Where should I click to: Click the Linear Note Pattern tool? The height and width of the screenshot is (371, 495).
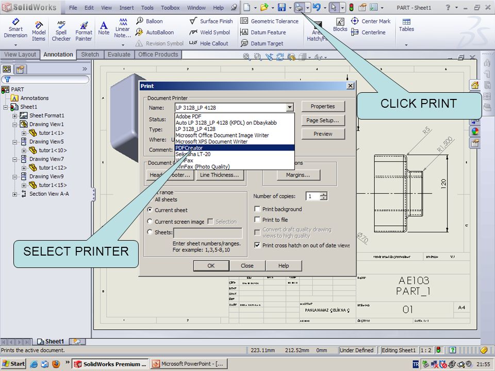[123, 28]
